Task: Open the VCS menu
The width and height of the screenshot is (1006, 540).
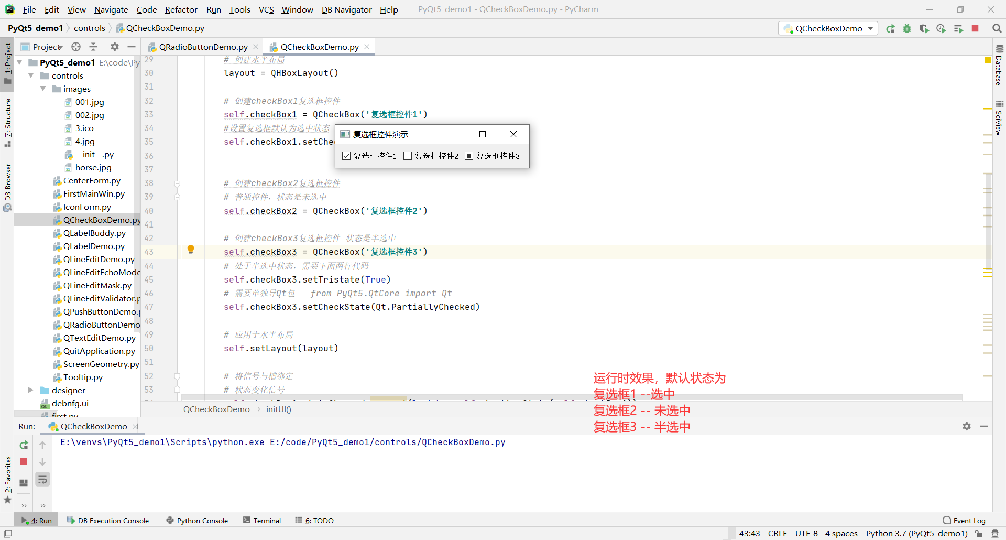Action: point(266,9)
